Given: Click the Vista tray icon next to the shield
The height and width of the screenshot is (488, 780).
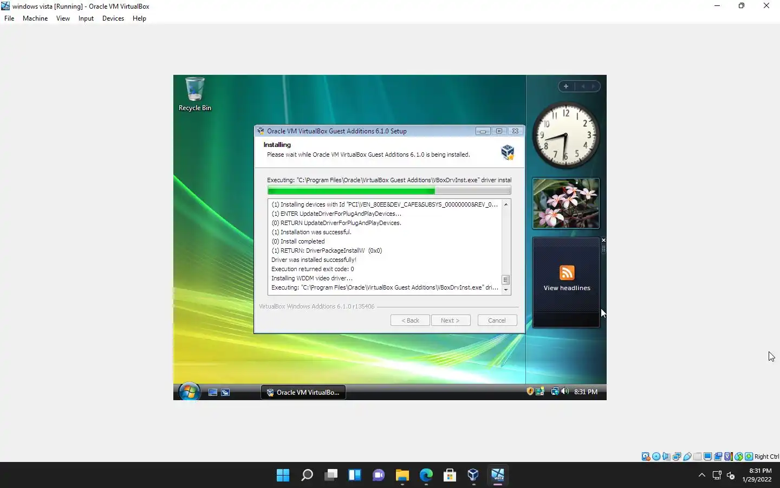Looking at the screenshot, I should point(540,391).
